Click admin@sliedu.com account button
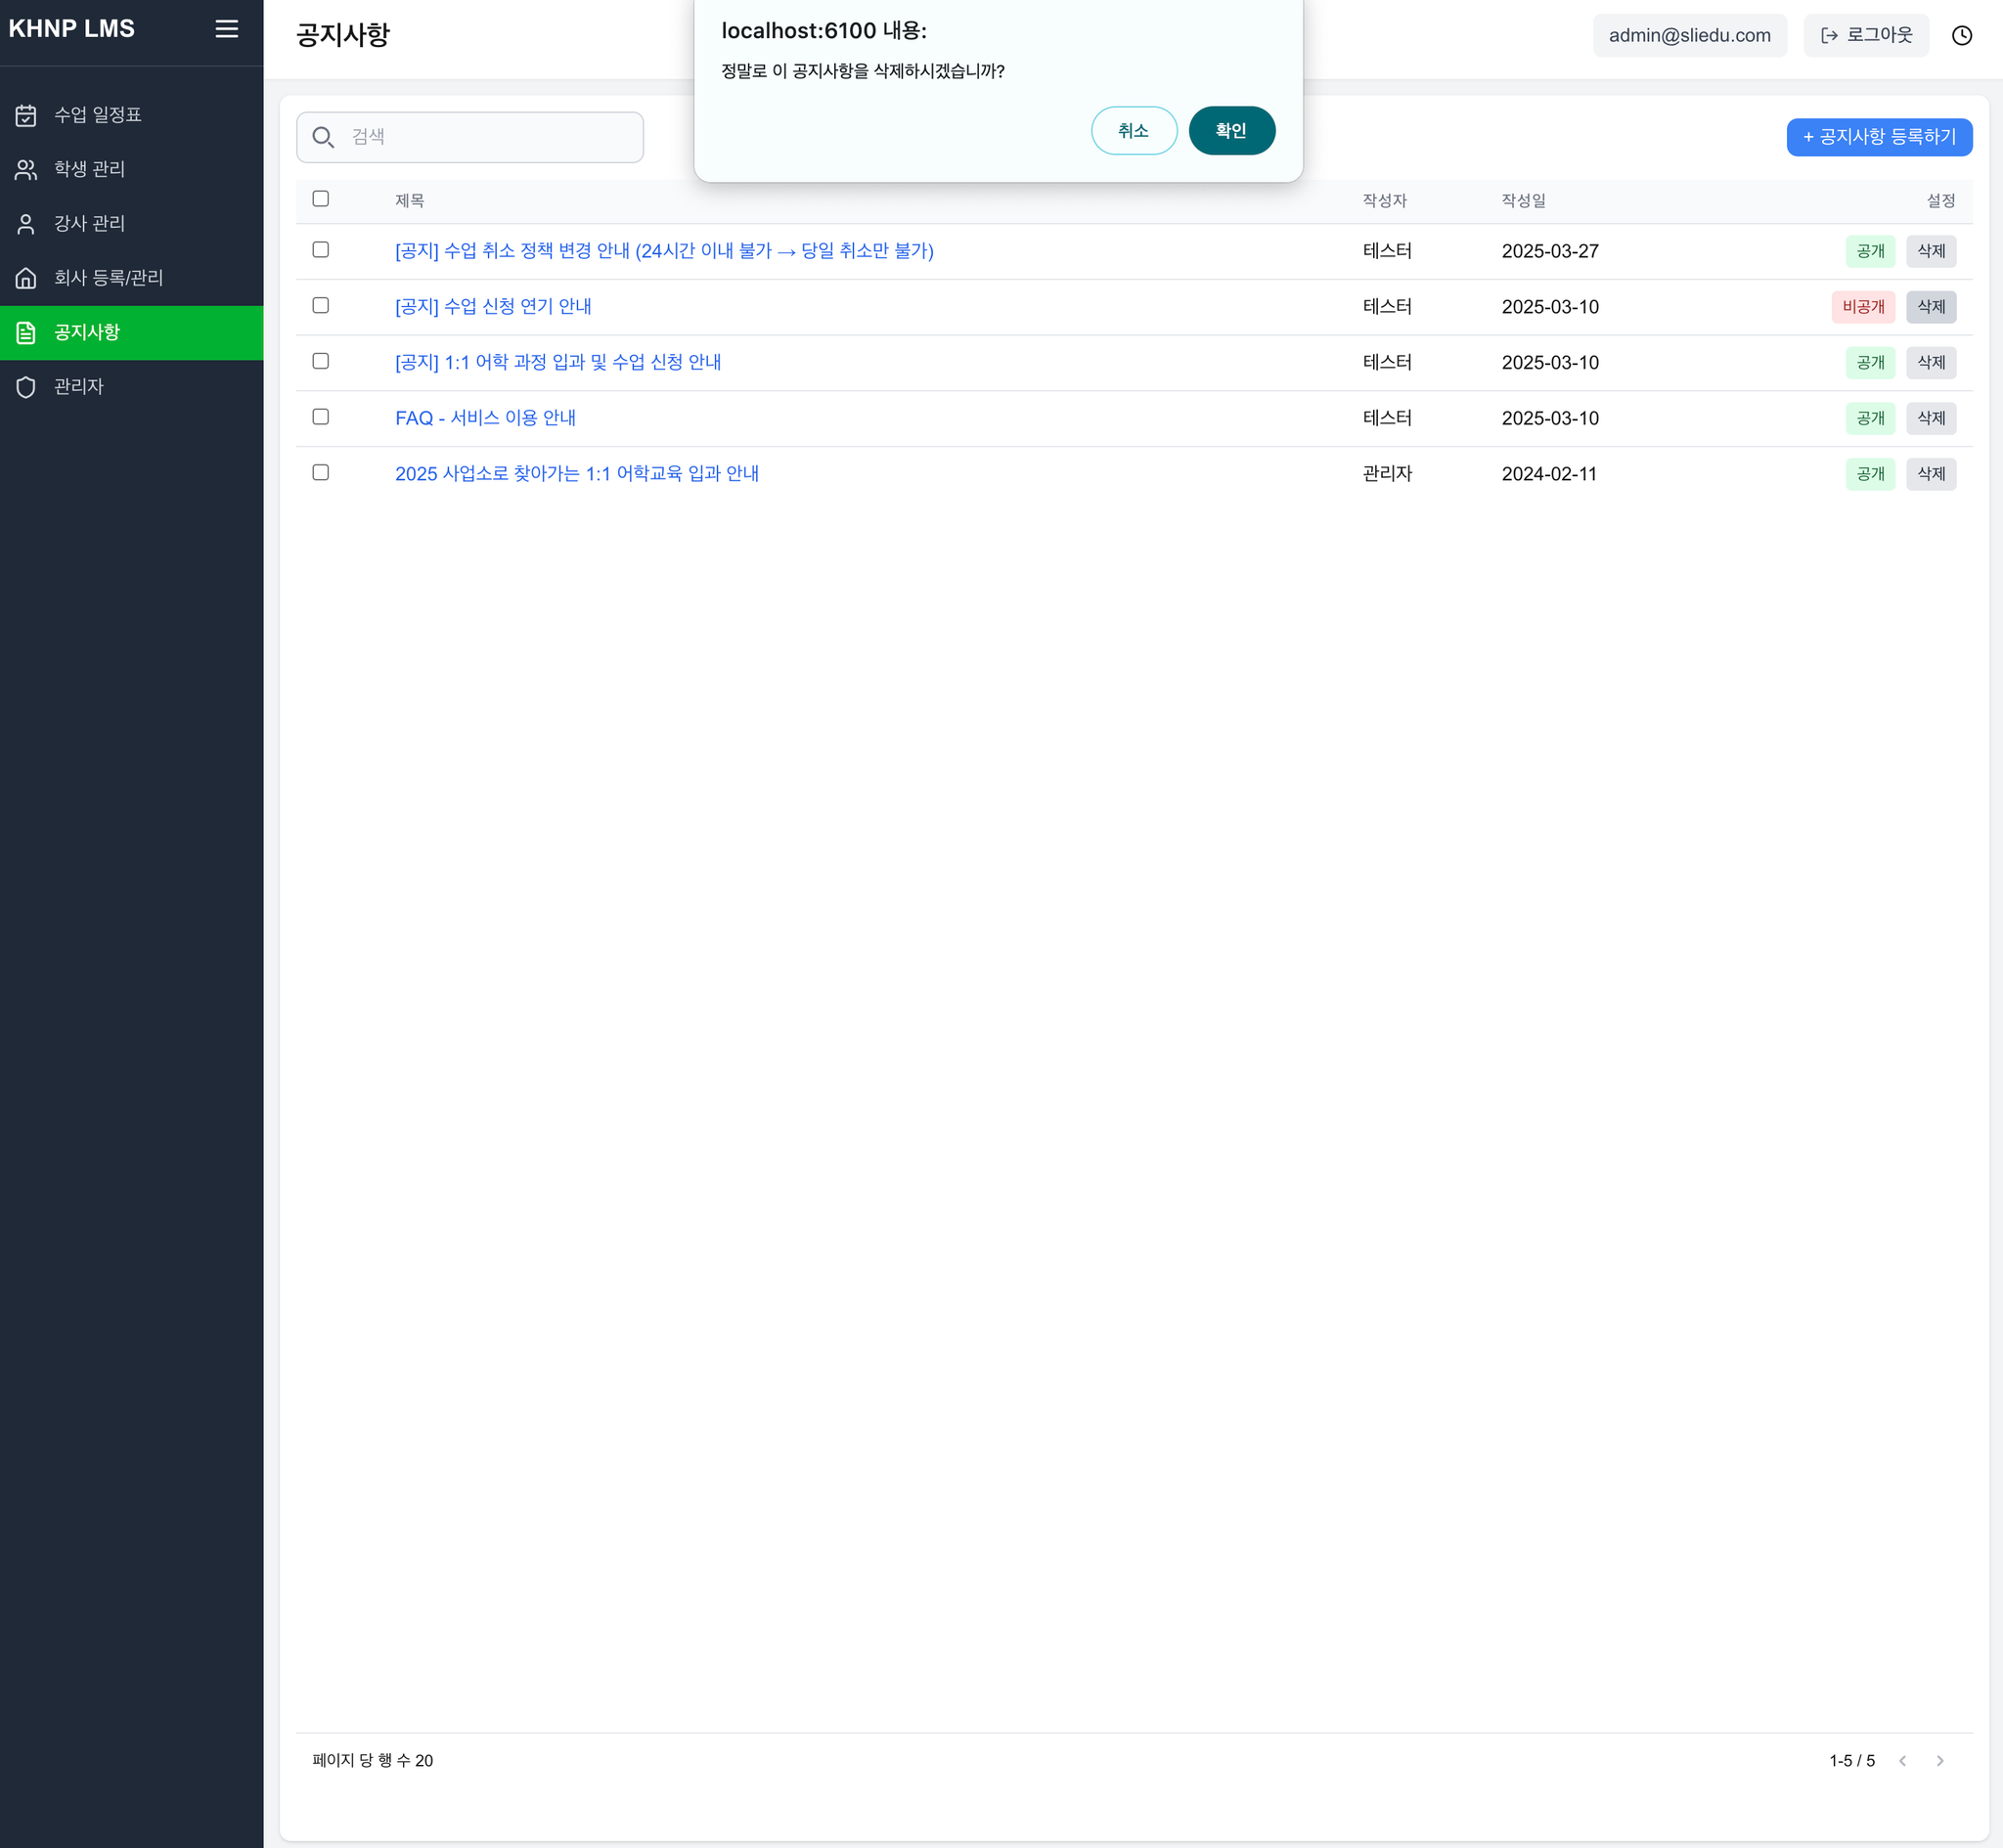This screenshot has width=2003, height=1848. point(1689,35)
